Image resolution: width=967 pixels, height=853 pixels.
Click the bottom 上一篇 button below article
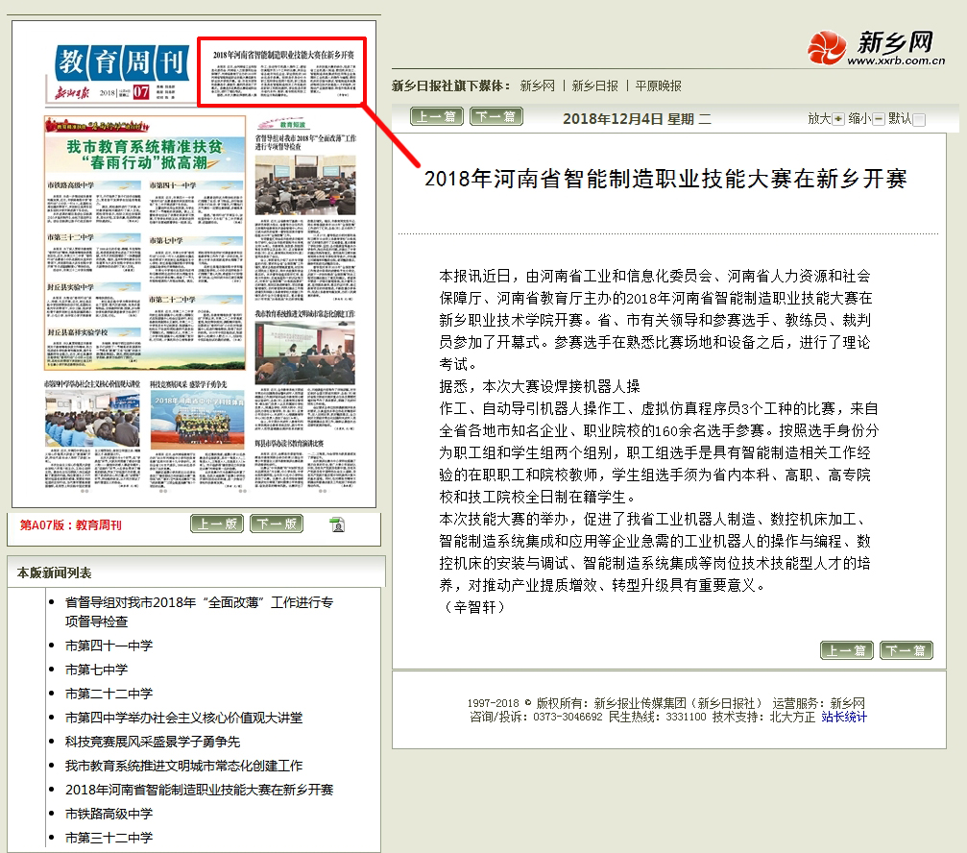click(847, 650)
